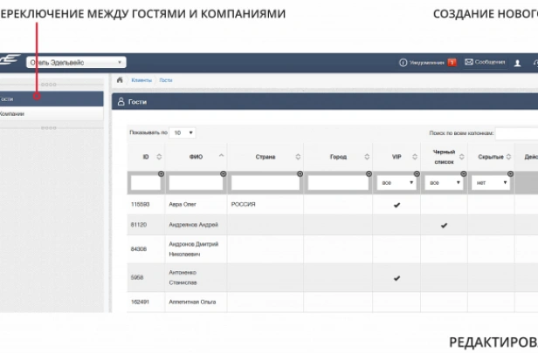Image resolution: width=538 pixels, height=353 pixels.
Task: Click the blacklist checkmark for Андреянов Андрей
Action: [x=444, y=225]
